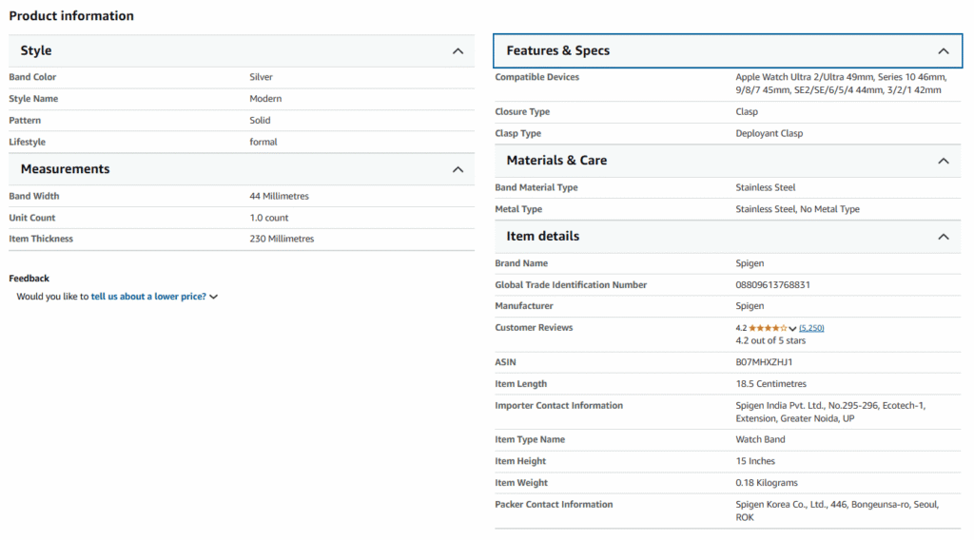The height and width of the screenshot is (540, 974).
Task: Click 'Stainless Steel, No Metal Type' value
Action: pos(798,209)
